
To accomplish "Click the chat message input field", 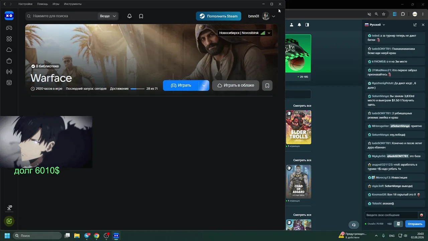I will pyautogui.click(x=392, y=215).
